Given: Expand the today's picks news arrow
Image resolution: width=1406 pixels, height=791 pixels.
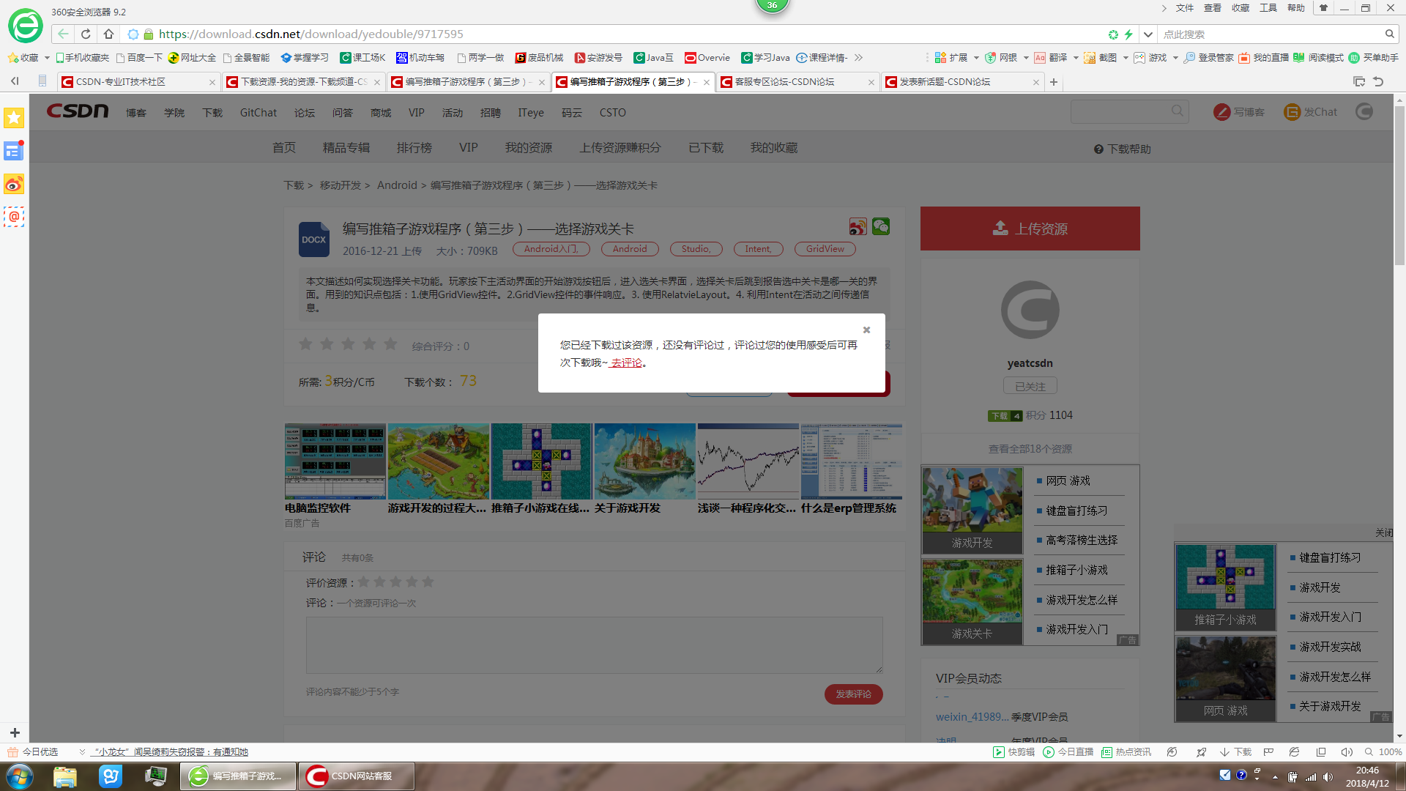Looking at the screenshot, I should click(82, 752).
